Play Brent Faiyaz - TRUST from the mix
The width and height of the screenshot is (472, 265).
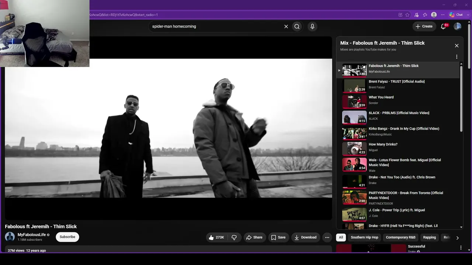coord(399,85)
